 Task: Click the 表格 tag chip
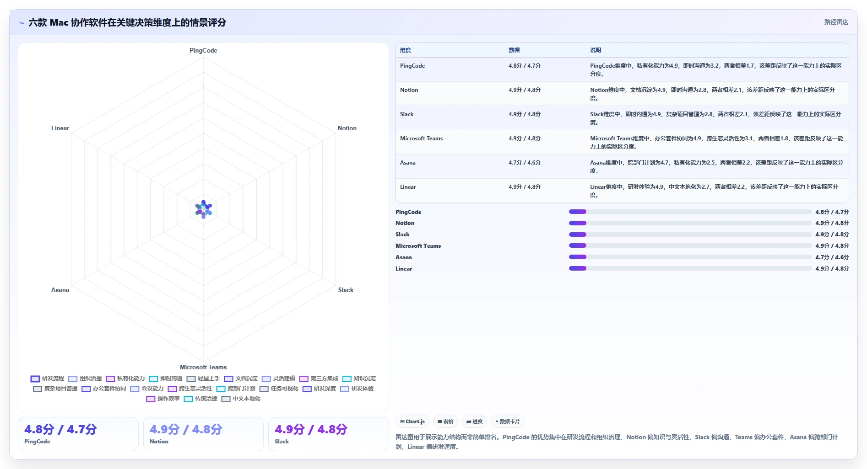pos(445,421)
